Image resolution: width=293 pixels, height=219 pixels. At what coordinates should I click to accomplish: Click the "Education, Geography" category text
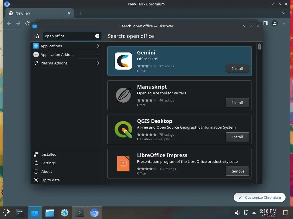coord(153,139)
